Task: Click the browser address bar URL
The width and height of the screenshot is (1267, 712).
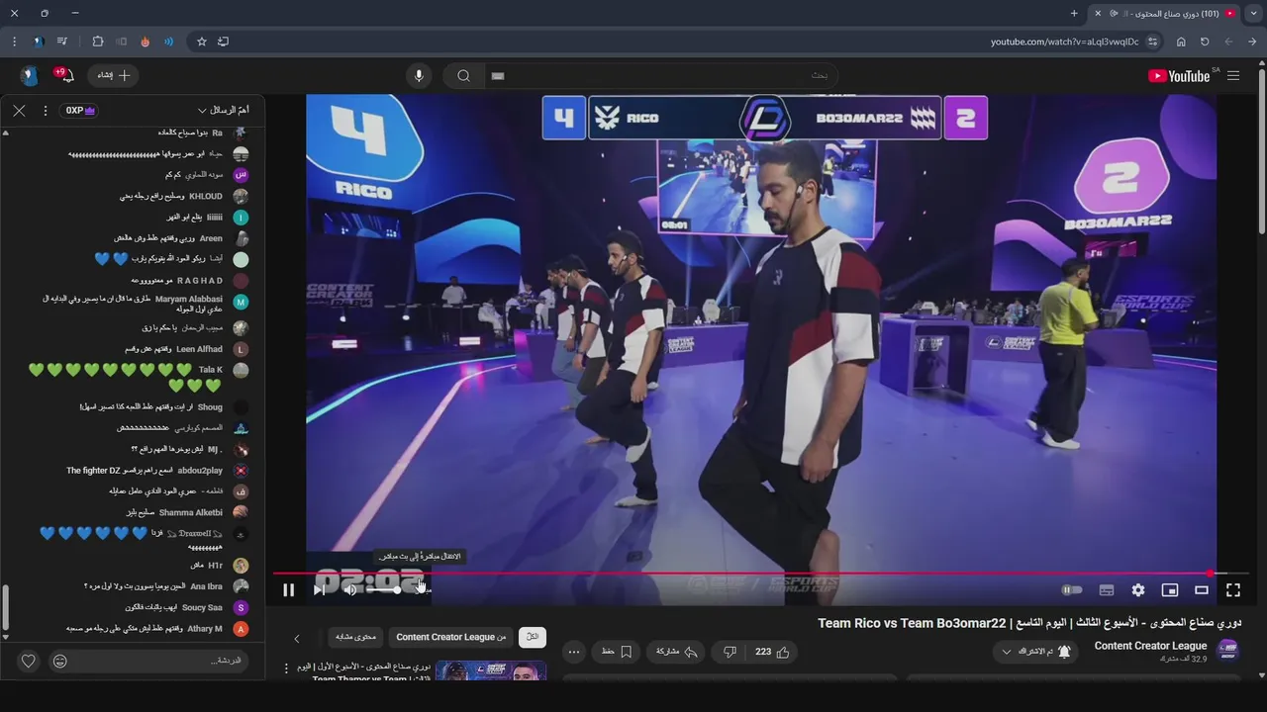Action: click(x=1065, y=42)
